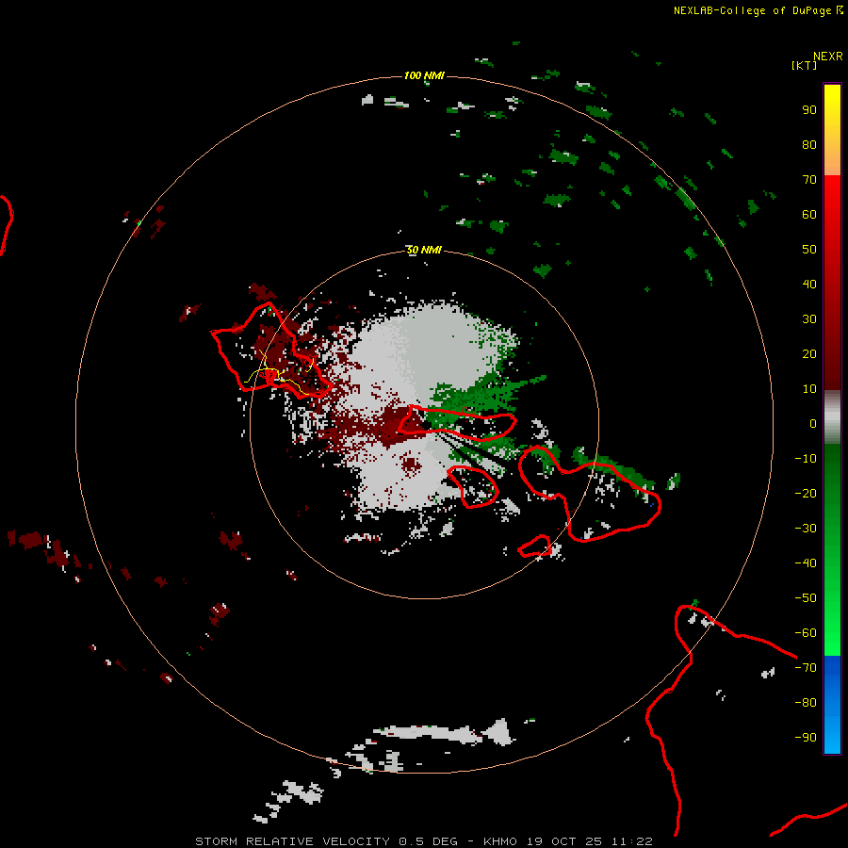Click the "0" value on velocity scale
This screenshot has width=848, height=848.
pos(813,423)
